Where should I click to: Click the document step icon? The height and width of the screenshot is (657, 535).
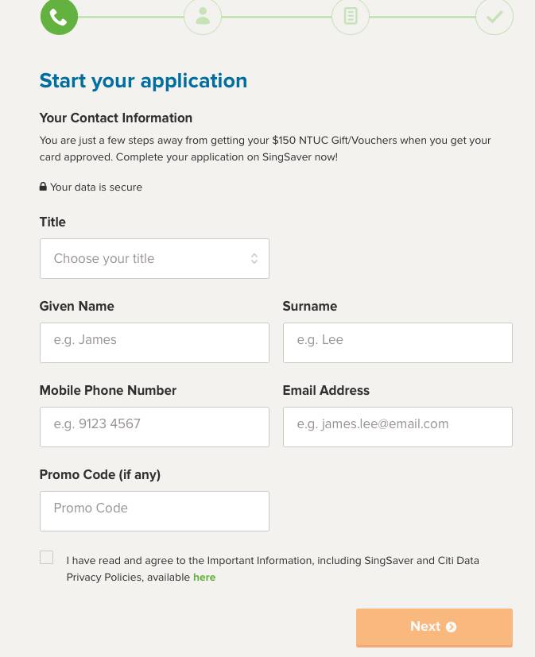coord(351,16)
